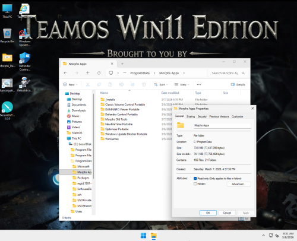Select Optimizer Portable folder
Screen dimensions: 297x241
pos(115,129)
